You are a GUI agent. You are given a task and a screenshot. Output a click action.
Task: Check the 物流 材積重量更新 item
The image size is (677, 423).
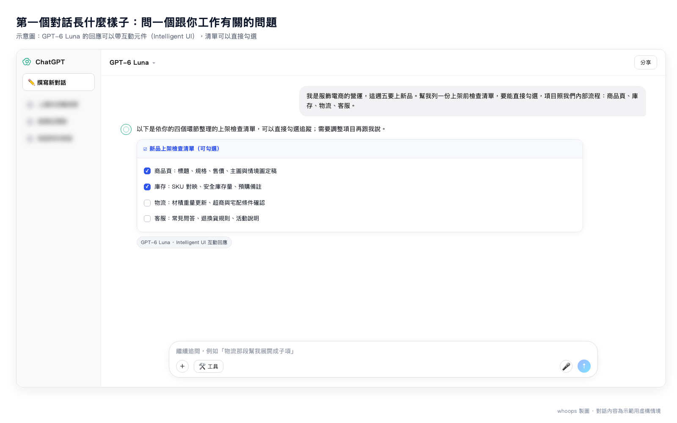pos(147,203)
